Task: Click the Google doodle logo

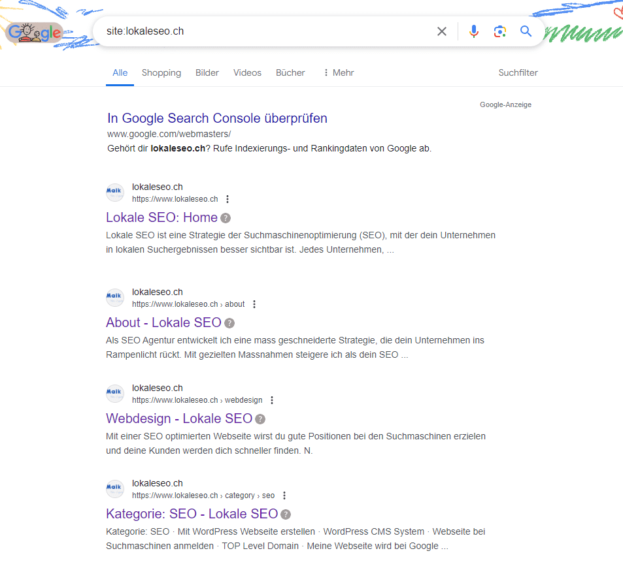Action: 35,33
